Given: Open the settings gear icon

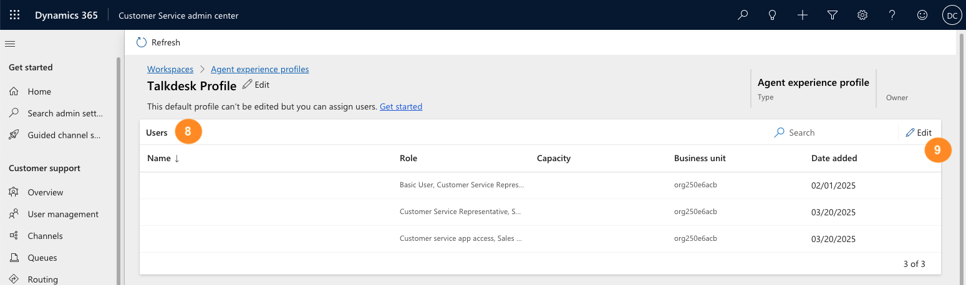Looking at the screenshot, I should pyautogui.click(x=862, y=16).
